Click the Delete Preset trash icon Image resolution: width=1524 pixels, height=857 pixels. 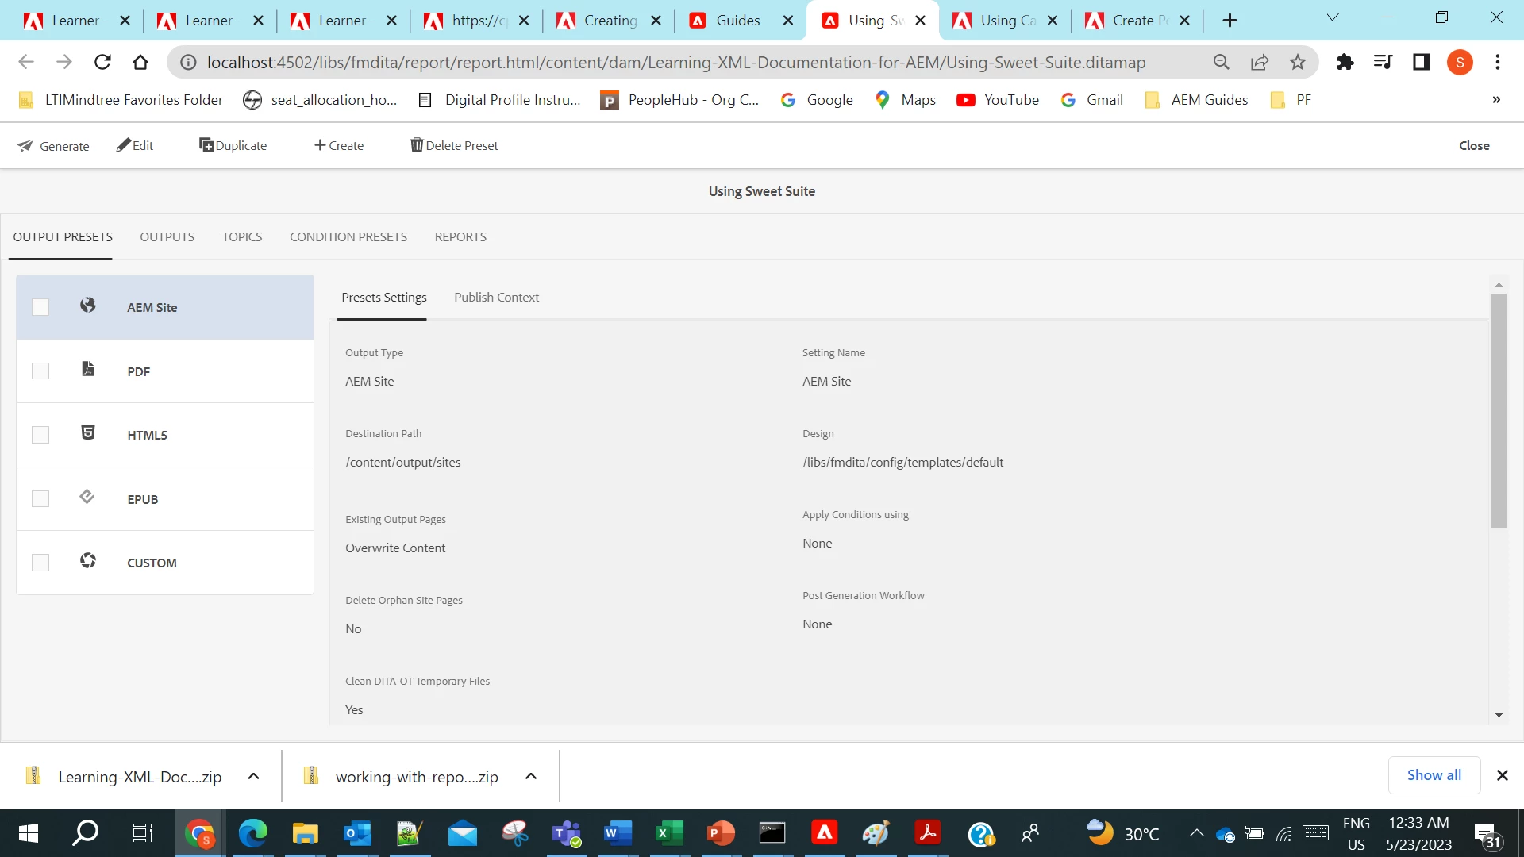point(416,145)
